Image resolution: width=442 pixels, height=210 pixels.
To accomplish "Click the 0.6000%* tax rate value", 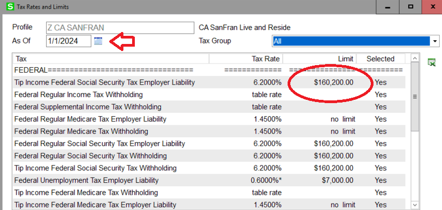I will pos(266,180).
